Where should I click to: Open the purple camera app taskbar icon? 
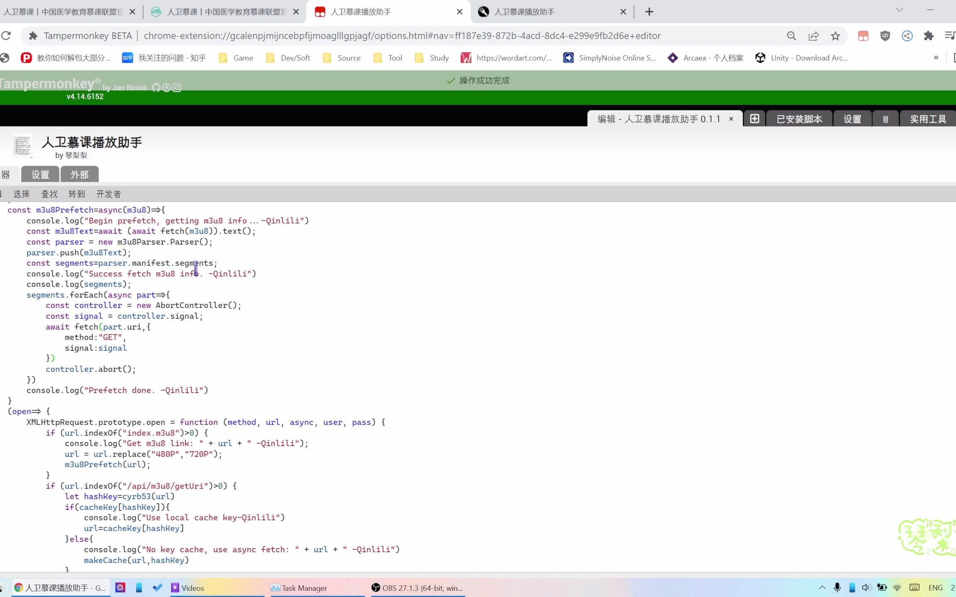(120, 587)
